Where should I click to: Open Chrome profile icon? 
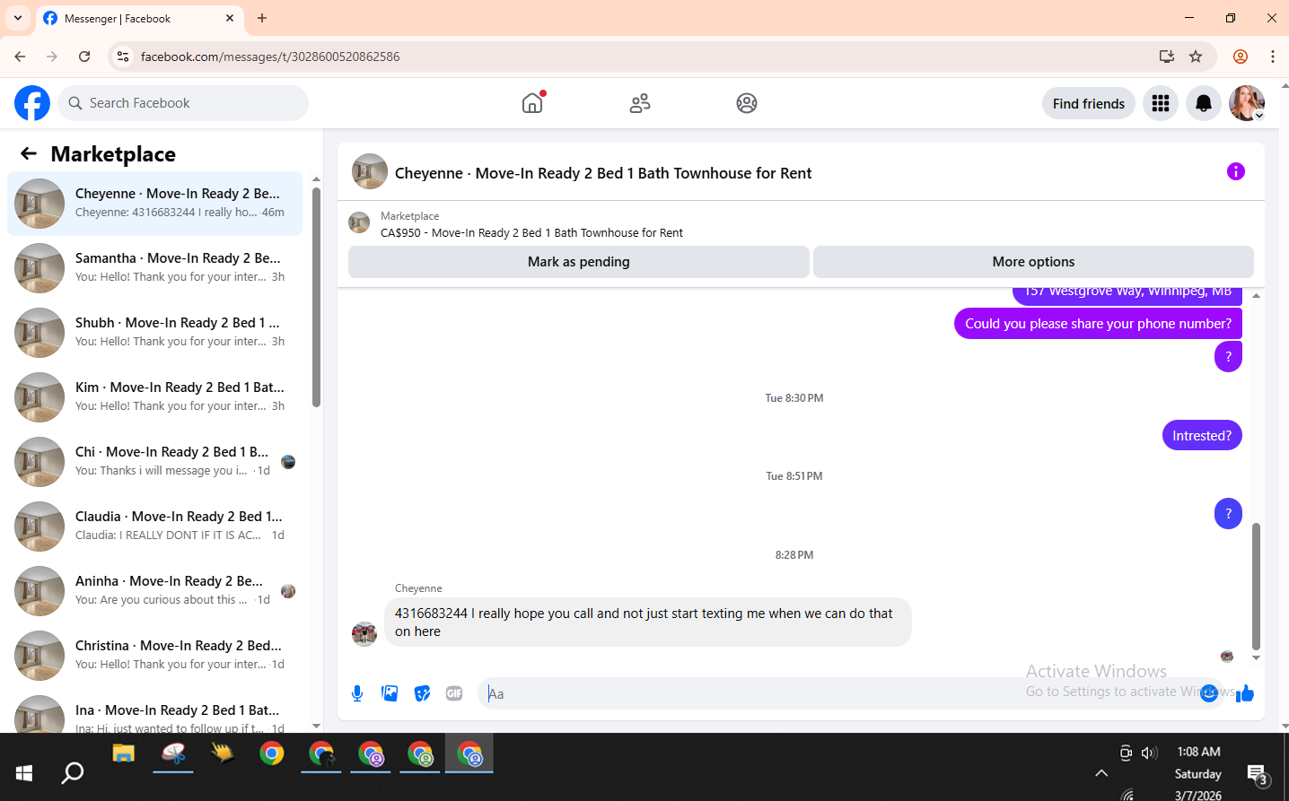click(x=1241, y=57)
